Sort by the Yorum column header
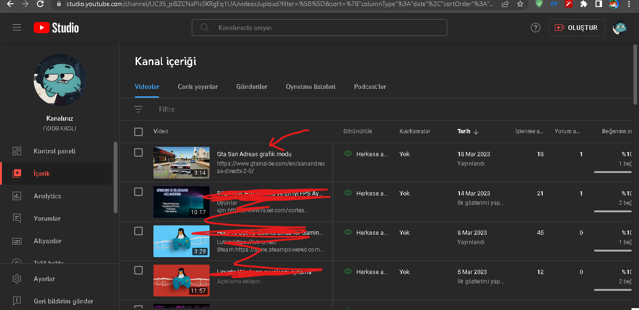This screenshot has width=639, height=310. coord(567,131)
